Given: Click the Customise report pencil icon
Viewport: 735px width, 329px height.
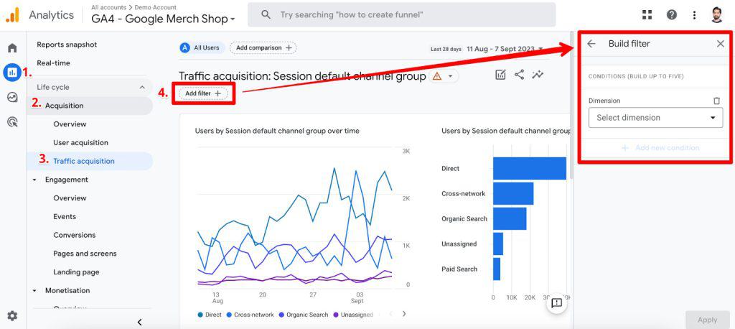Looking at the screenshot, I should click(x=500, y=75).
